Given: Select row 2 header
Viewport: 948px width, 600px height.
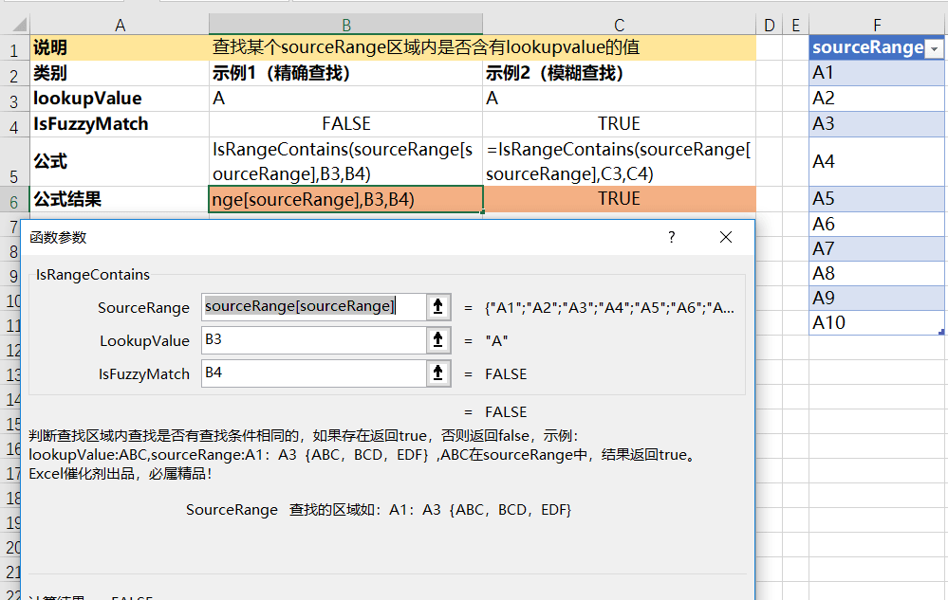Looking at the screenshot, I should click(x=14, y=74).
